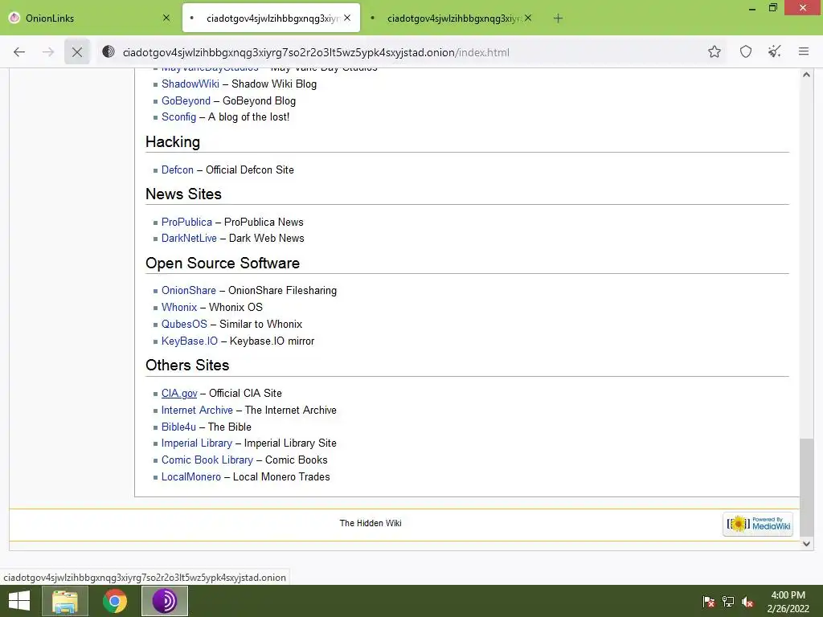Close the OnionLinks tab
Viewport: 823px width, 617px height.
tap(166, 18)
